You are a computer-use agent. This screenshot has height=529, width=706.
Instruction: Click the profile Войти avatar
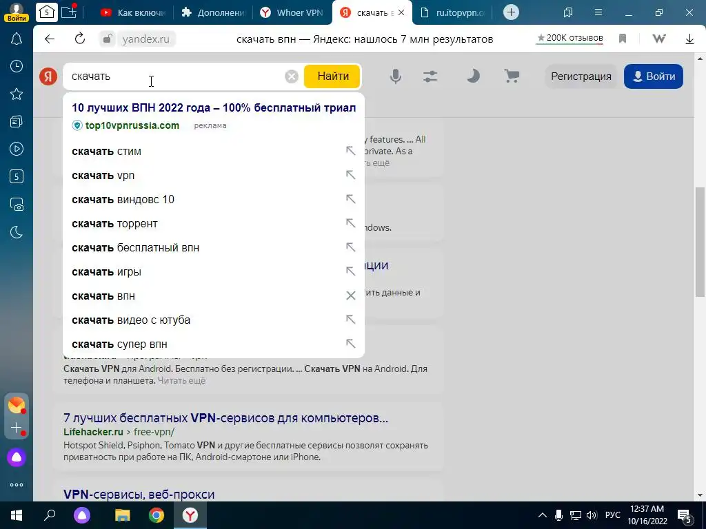(17, 12)
